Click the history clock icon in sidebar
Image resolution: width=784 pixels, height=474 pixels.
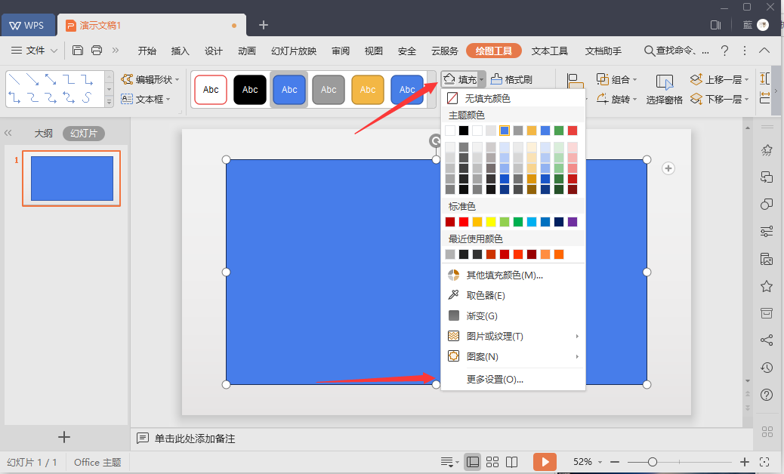767,368
